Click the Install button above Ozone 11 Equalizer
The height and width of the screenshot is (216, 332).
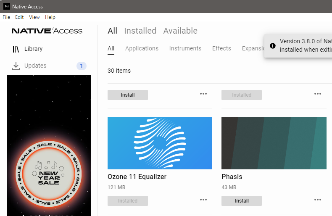click(x=128, y=95)
